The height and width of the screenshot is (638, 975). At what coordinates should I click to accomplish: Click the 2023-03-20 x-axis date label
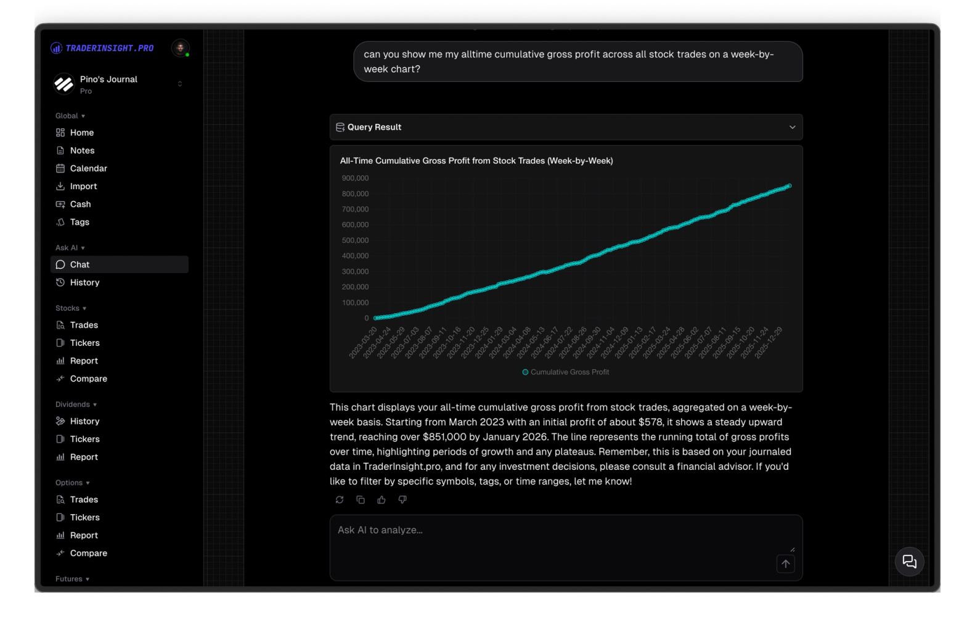pyautogui.click(x=364, y=342)
